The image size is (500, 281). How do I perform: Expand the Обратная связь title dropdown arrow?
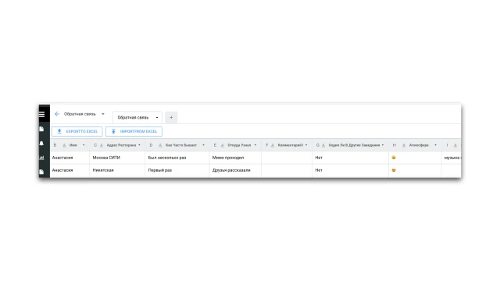pyautogui.click(x=103, y=114)
